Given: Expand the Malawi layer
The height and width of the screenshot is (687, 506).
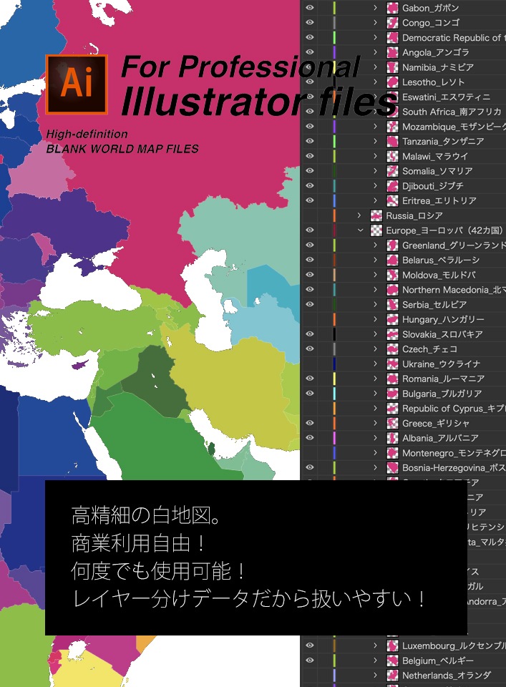Looking at the screenshot, I should point(376,156).
